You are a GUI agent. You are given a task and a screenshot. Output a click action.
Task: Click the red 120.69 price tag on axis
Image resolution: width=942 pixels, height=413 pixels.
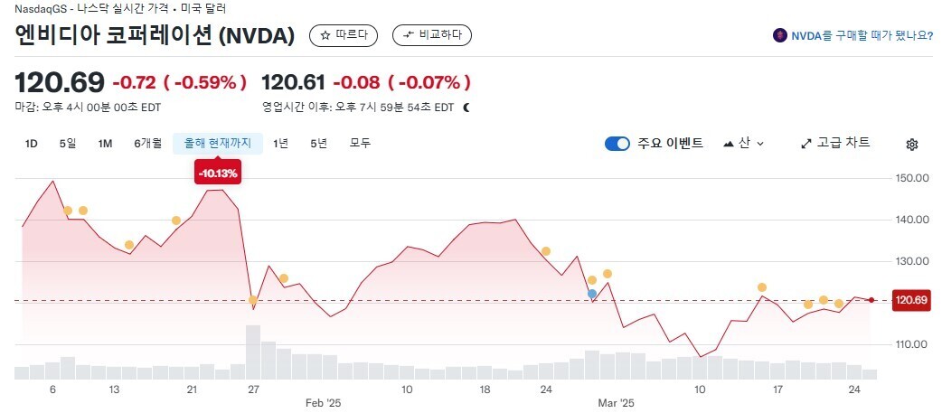pos(911,300)
